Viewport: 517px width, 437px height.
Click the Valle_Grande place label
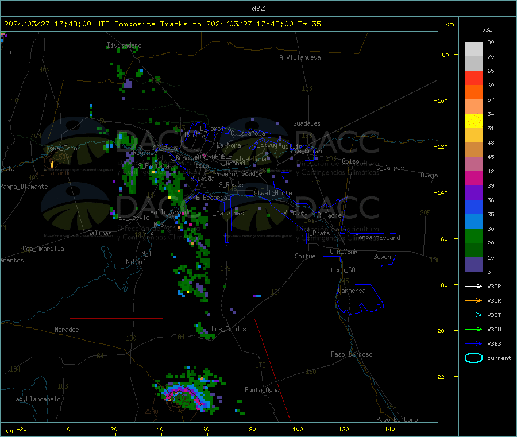click(x=171, y=211)
